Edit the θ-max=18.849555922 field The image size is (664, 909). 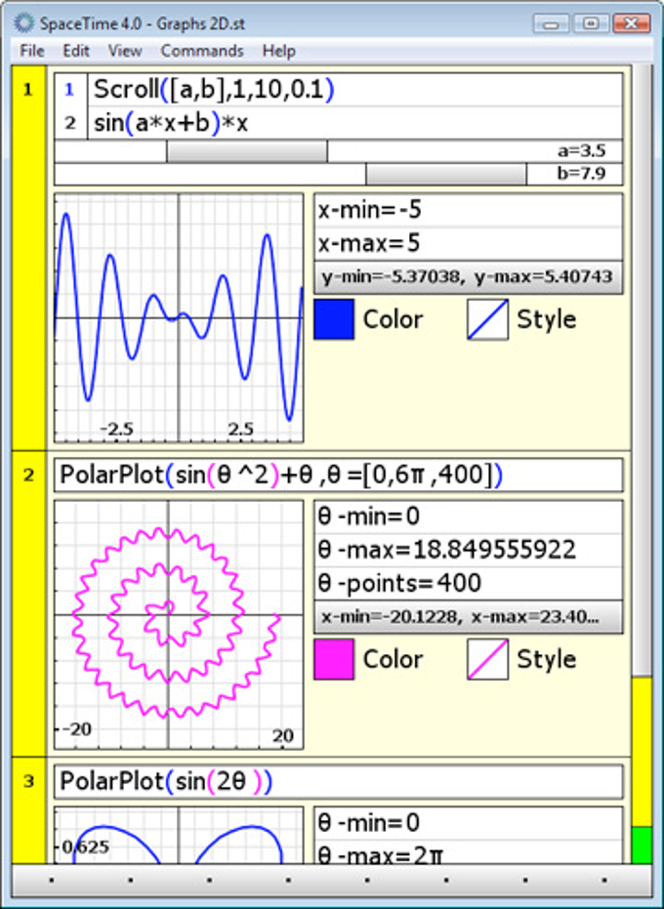coord(468,550)
